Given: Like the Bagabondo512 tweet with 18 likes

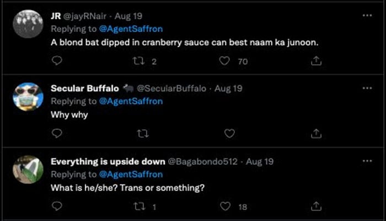Looking at the screenshot, I should (224, 206).
